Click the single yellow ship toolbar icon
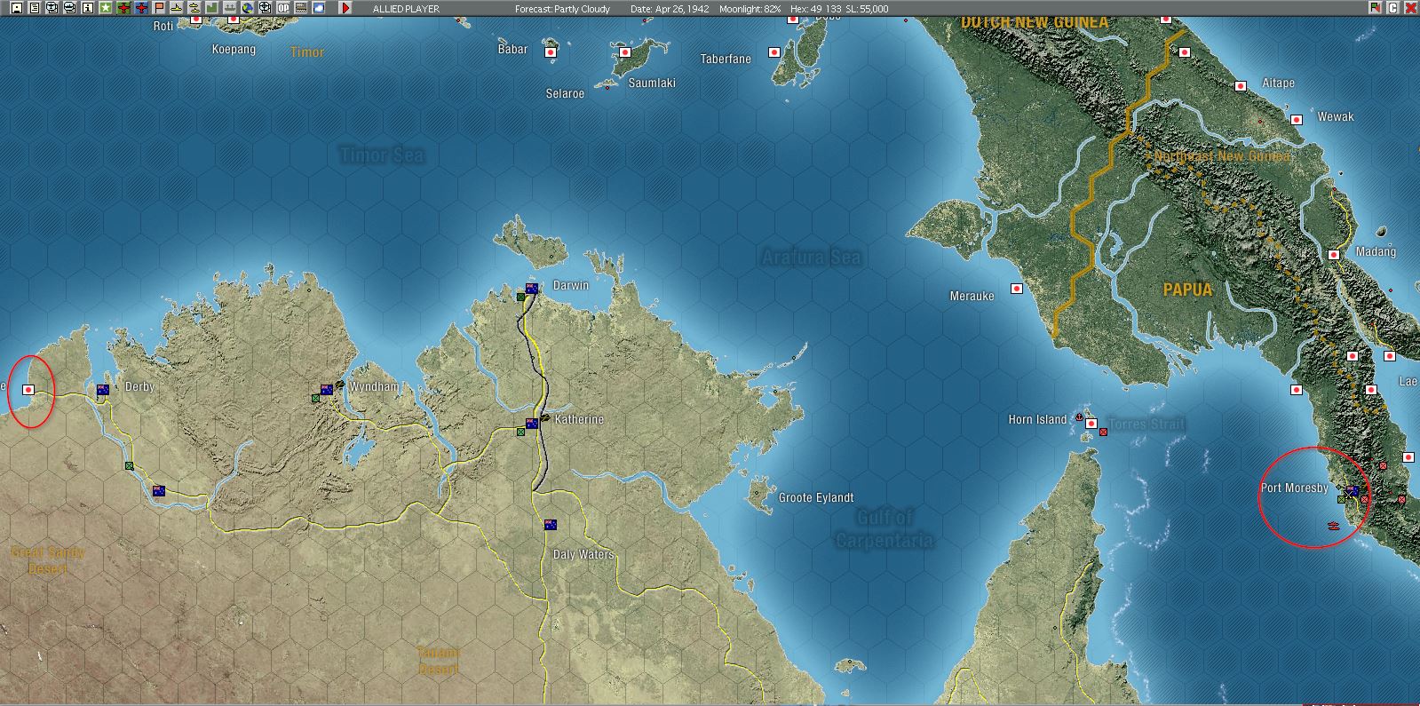The image size is (1420, 706). click(x=177, y=8)
